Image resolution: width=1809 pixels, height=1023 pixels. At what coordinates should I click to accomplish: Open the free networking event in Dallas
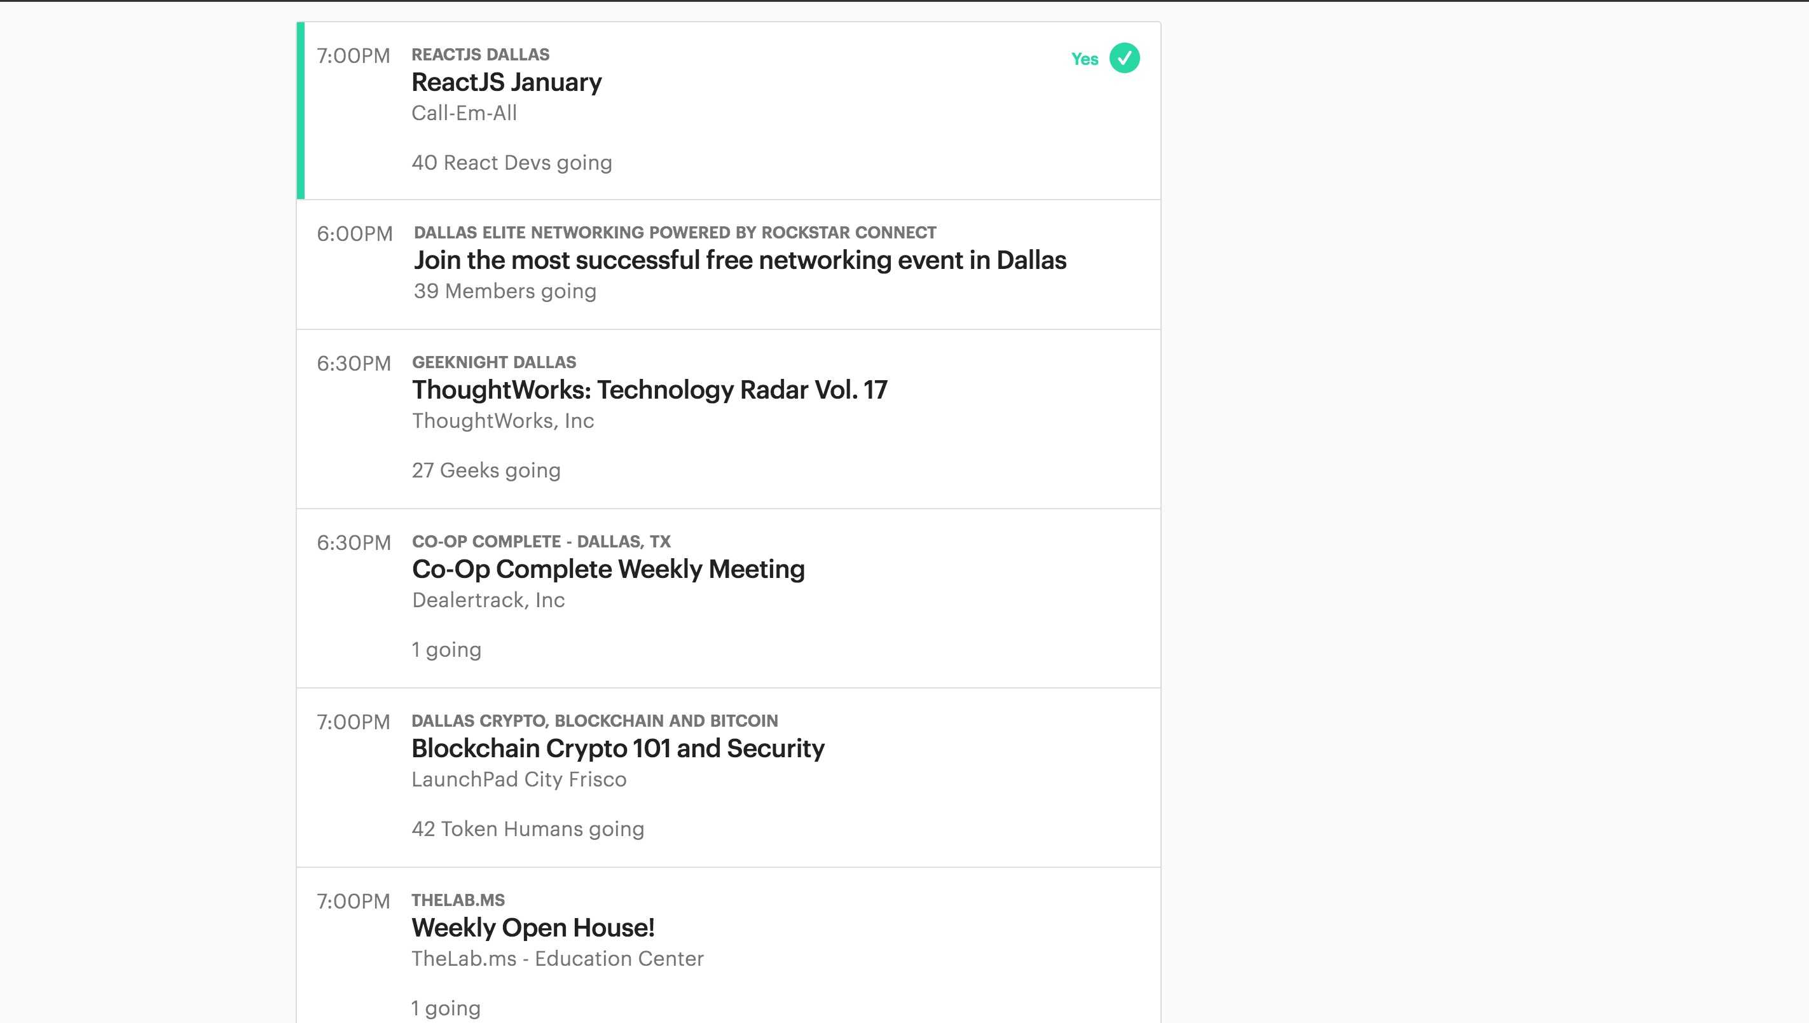739,261
